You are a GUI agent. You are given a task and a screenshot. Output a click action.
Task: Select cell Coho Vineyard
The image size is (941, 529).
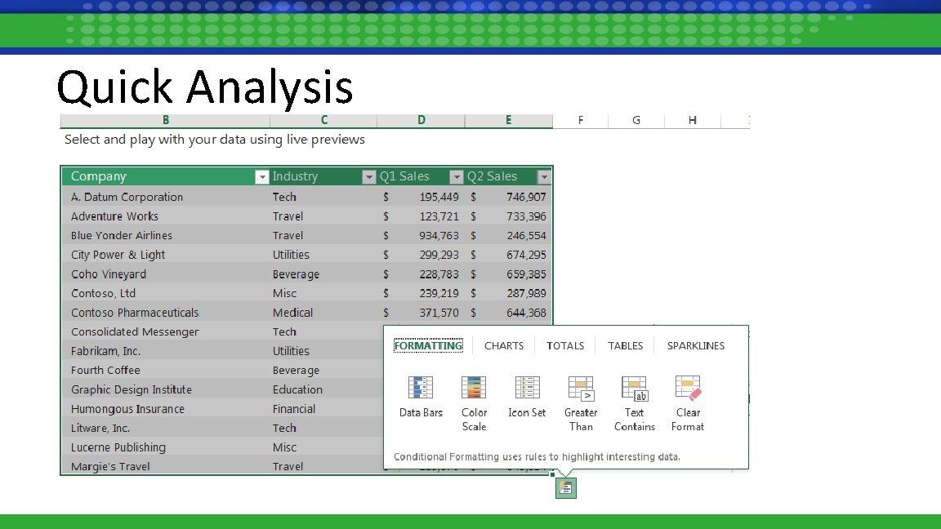166,273
